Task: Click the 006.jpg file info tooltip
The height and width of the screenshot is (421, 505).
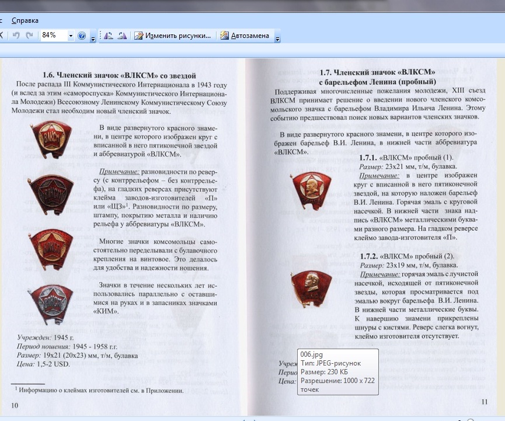Action: [338, 371]
